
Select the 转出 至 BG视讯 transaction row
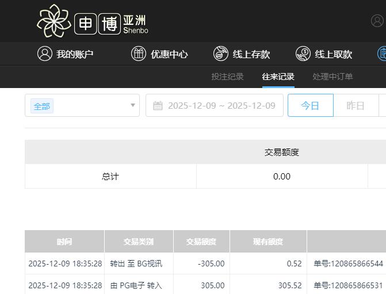point(136,264)
